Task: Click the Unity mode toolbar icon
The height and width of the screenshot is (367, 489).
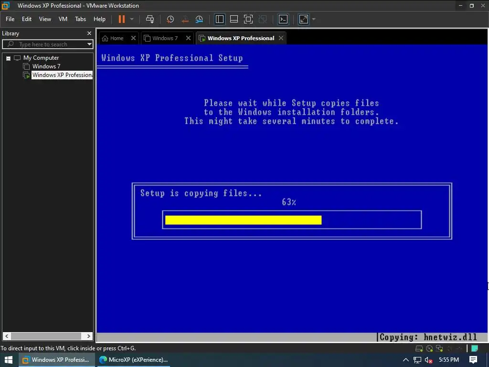Action: (263, 19)
